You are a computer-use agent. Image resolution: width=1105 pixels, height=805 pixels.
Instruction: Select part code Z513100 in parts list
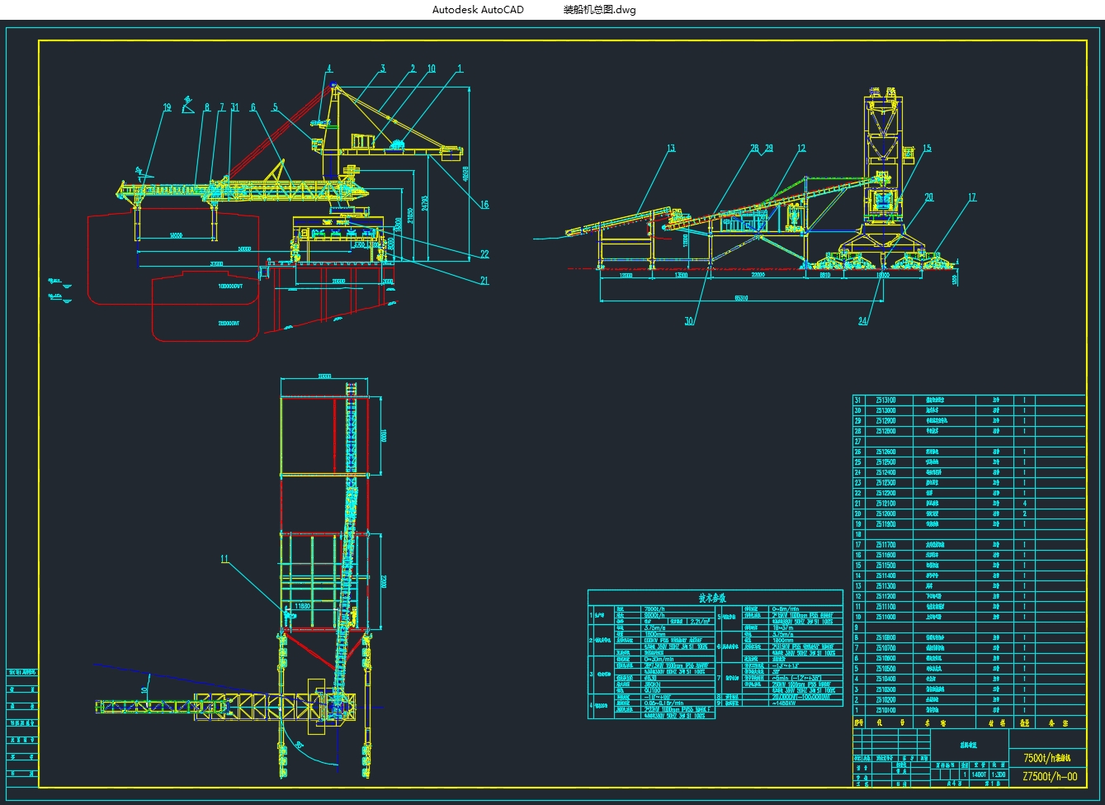(x=886, y=400)
